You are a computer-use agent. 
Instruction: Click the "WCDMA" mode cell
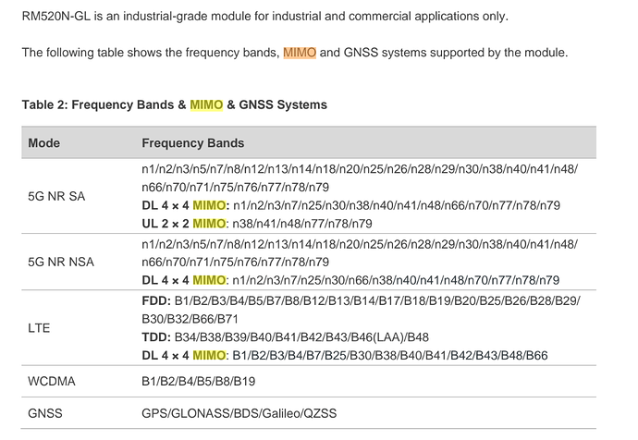click(x=50, y=379)
